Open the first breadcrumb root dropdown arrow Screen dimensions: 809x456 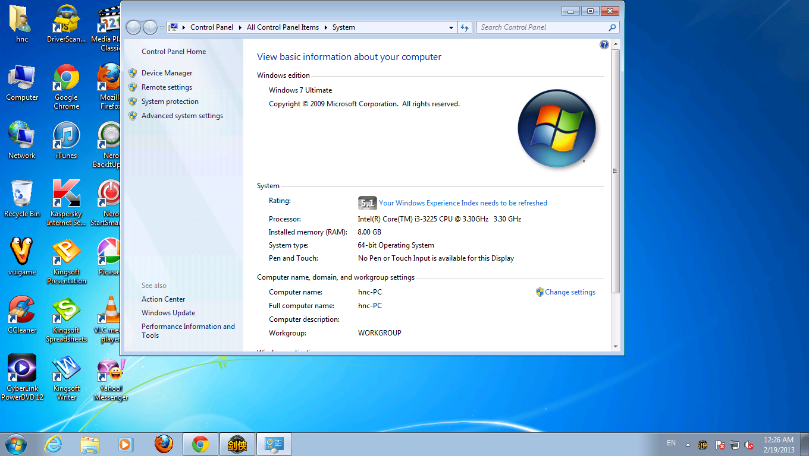click(184, 27)
